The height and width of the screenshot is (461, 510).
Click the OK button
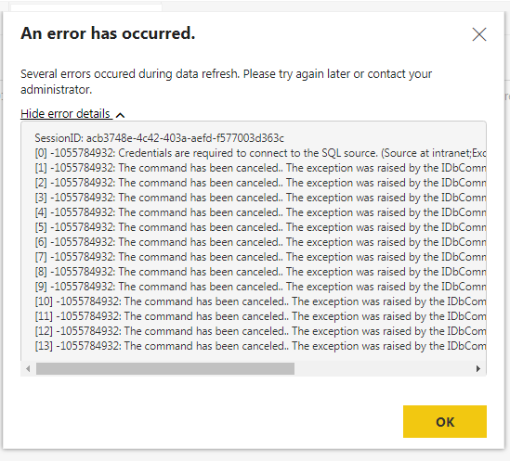pos(445,421)
